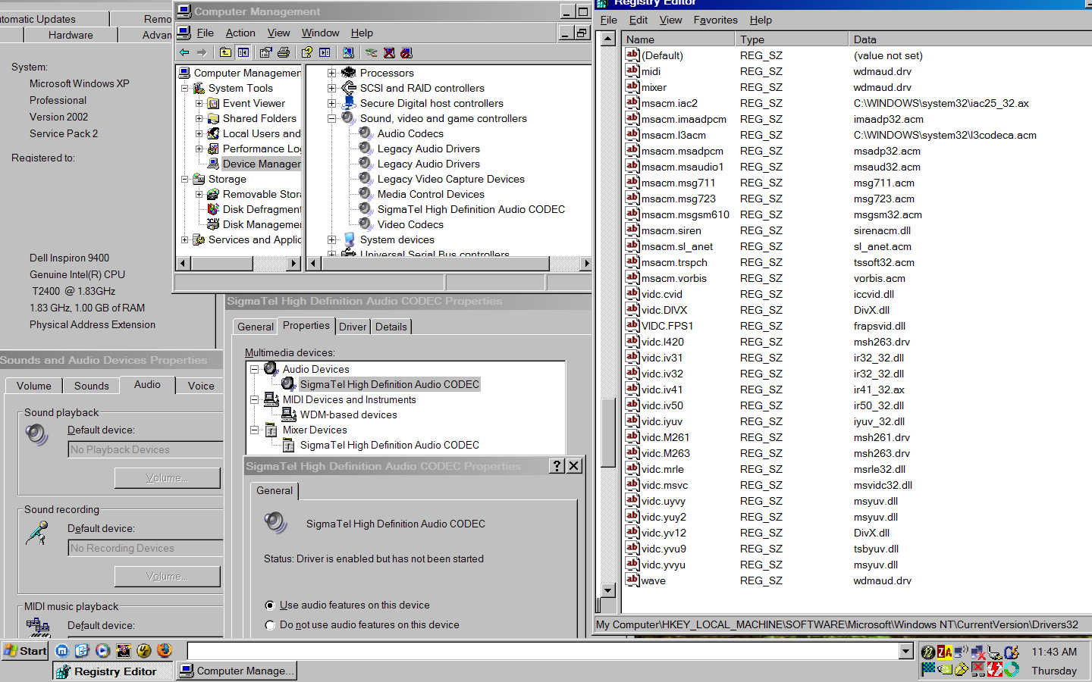The height and width of the screenshot is (682, 1092).
Task: Click the Update Driver toolbar icon
Action: point(371,52)
